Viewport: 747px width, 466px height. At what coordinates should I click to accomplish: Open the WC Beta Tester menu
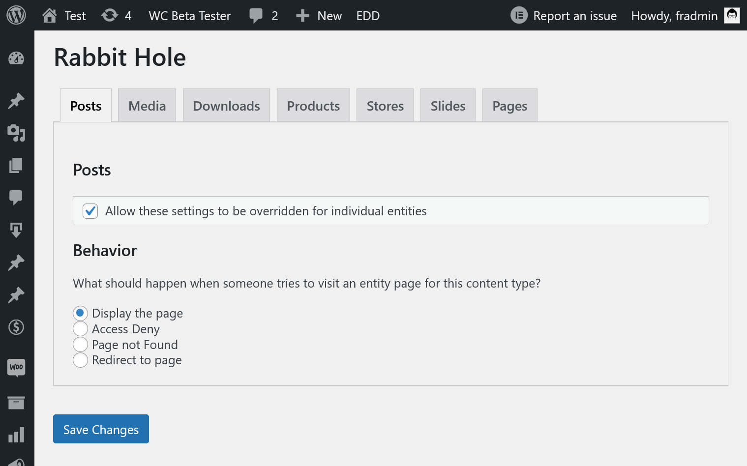pyautogui.click(x=189, y=16)
